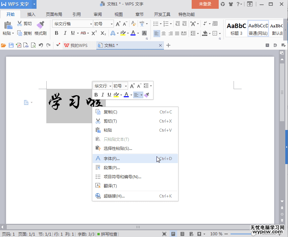Choose 选择性粘贴(S)... in the context menu

pyautogui.click(x=117, y=149)
